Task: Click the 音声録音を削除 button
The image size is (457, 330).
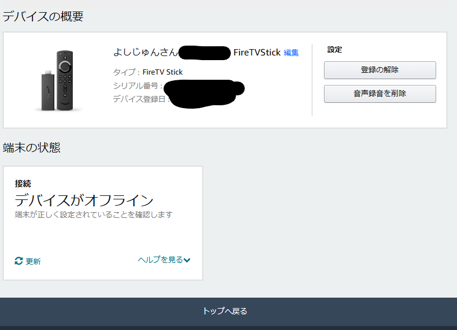Action: 379,94
